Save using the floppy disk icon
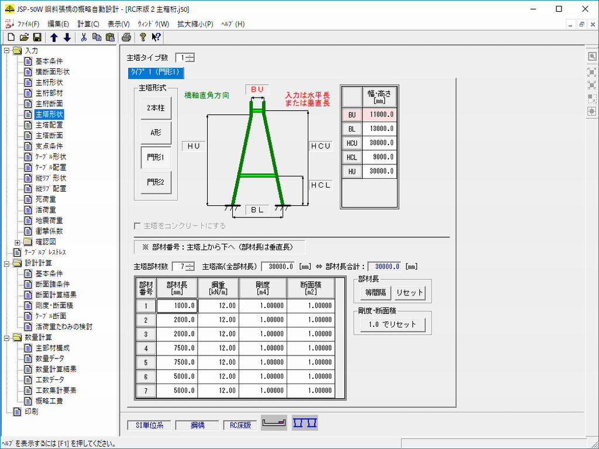The width and height of the screenshot is (599, 449). point(37,37)
